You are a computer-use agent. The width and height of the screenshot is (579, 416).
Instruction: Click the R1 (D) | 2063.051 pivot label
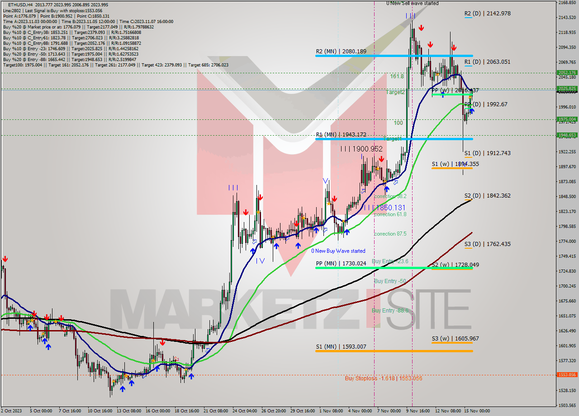[488, 61]
